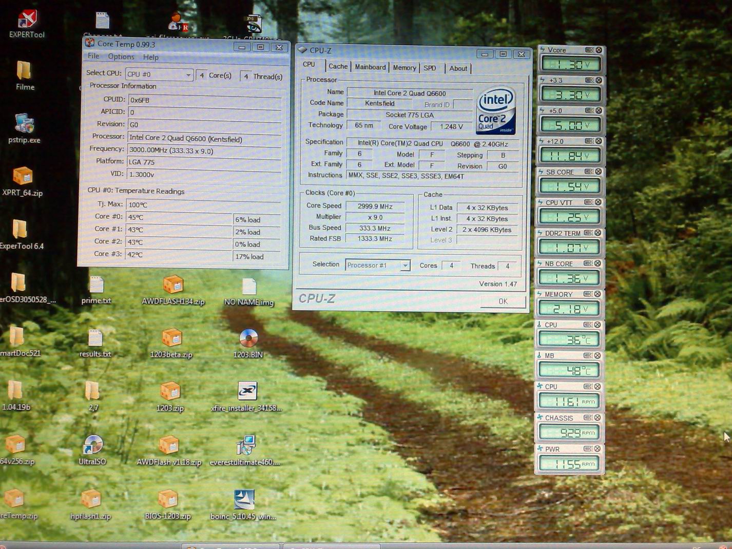Click Level 2 cache 2 x 4096 KBytes
732x549 pixels.
pos(487,230)
